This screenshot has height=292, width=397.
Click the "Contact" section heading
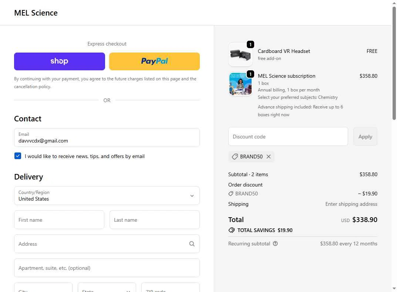coord(28,119)
